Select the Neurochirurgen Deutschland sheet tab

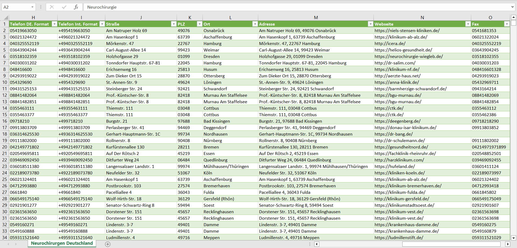tap(62, 243)
